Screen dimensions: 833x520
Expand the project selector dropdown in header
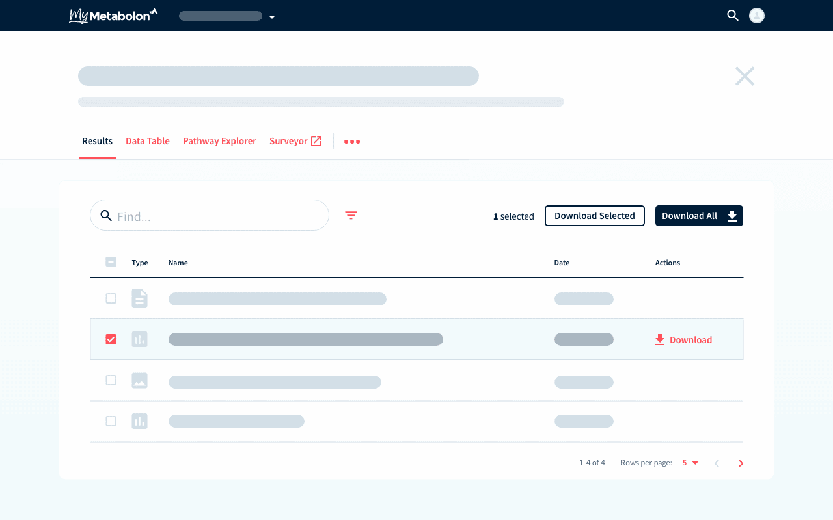click(272, 17)
